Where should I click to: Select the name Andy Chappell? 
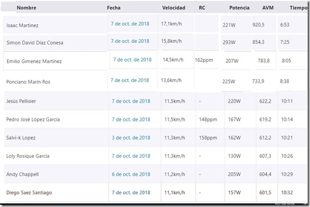click(x=22, y=174)
